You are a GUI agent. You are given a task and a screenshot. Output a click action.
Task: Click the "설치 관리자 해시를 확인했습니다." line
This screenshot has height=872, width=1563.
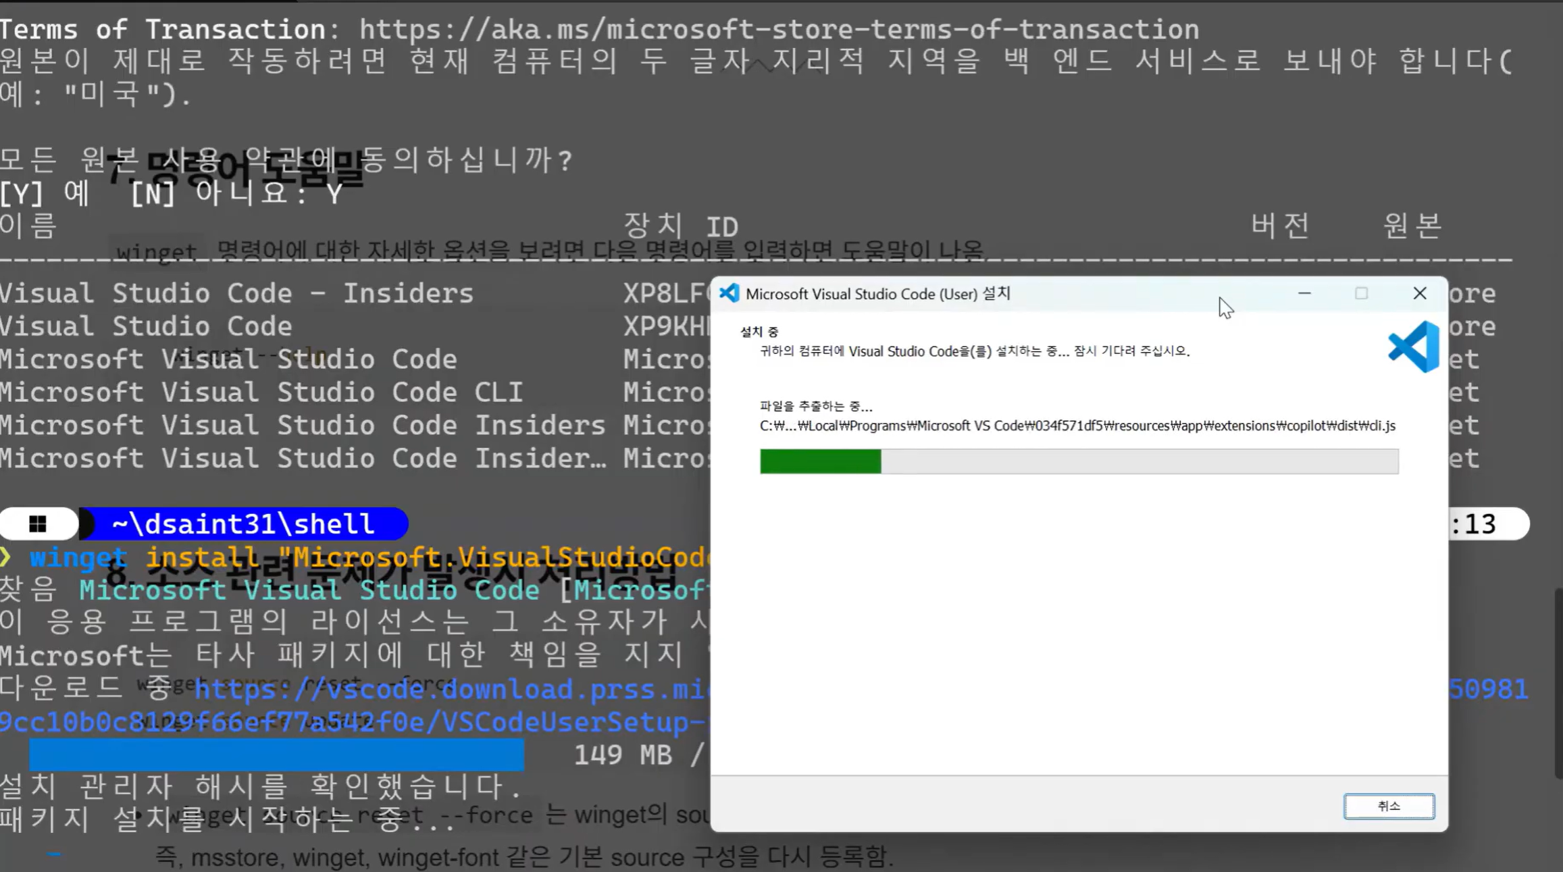[261, 787]
